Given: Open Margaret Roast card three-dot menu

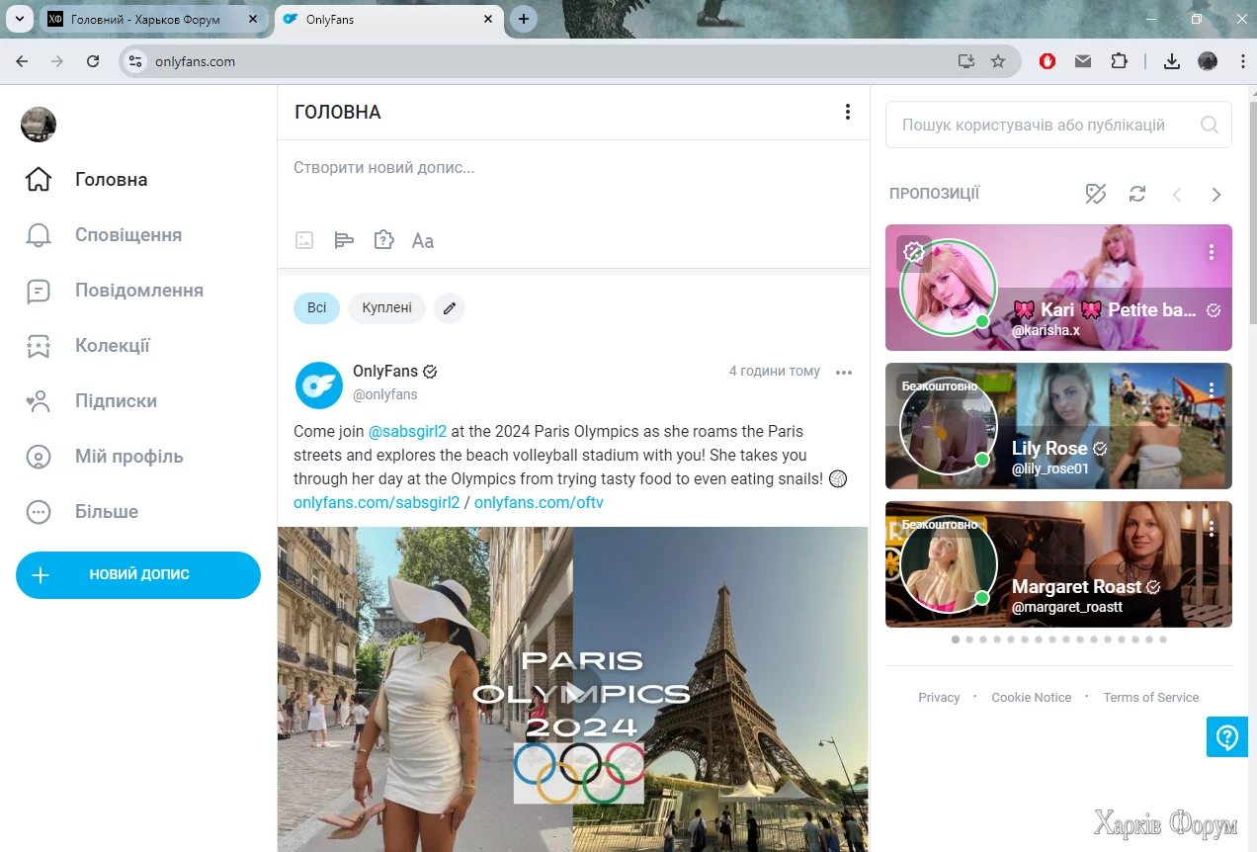Looking at the screenshot, I should [x=1212, y=529].
